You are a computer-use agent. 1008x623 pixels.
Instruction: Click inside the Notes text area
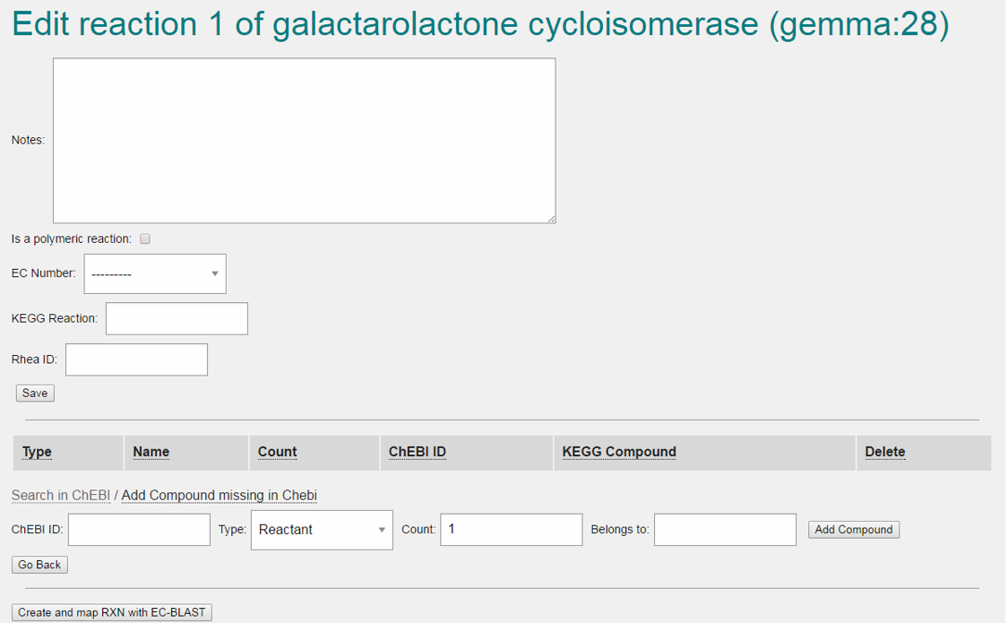tap(304, 141)
